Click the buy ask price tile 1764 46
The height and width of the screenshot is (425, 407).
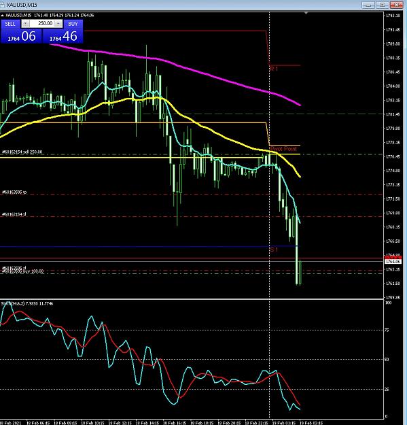(63, 36)
